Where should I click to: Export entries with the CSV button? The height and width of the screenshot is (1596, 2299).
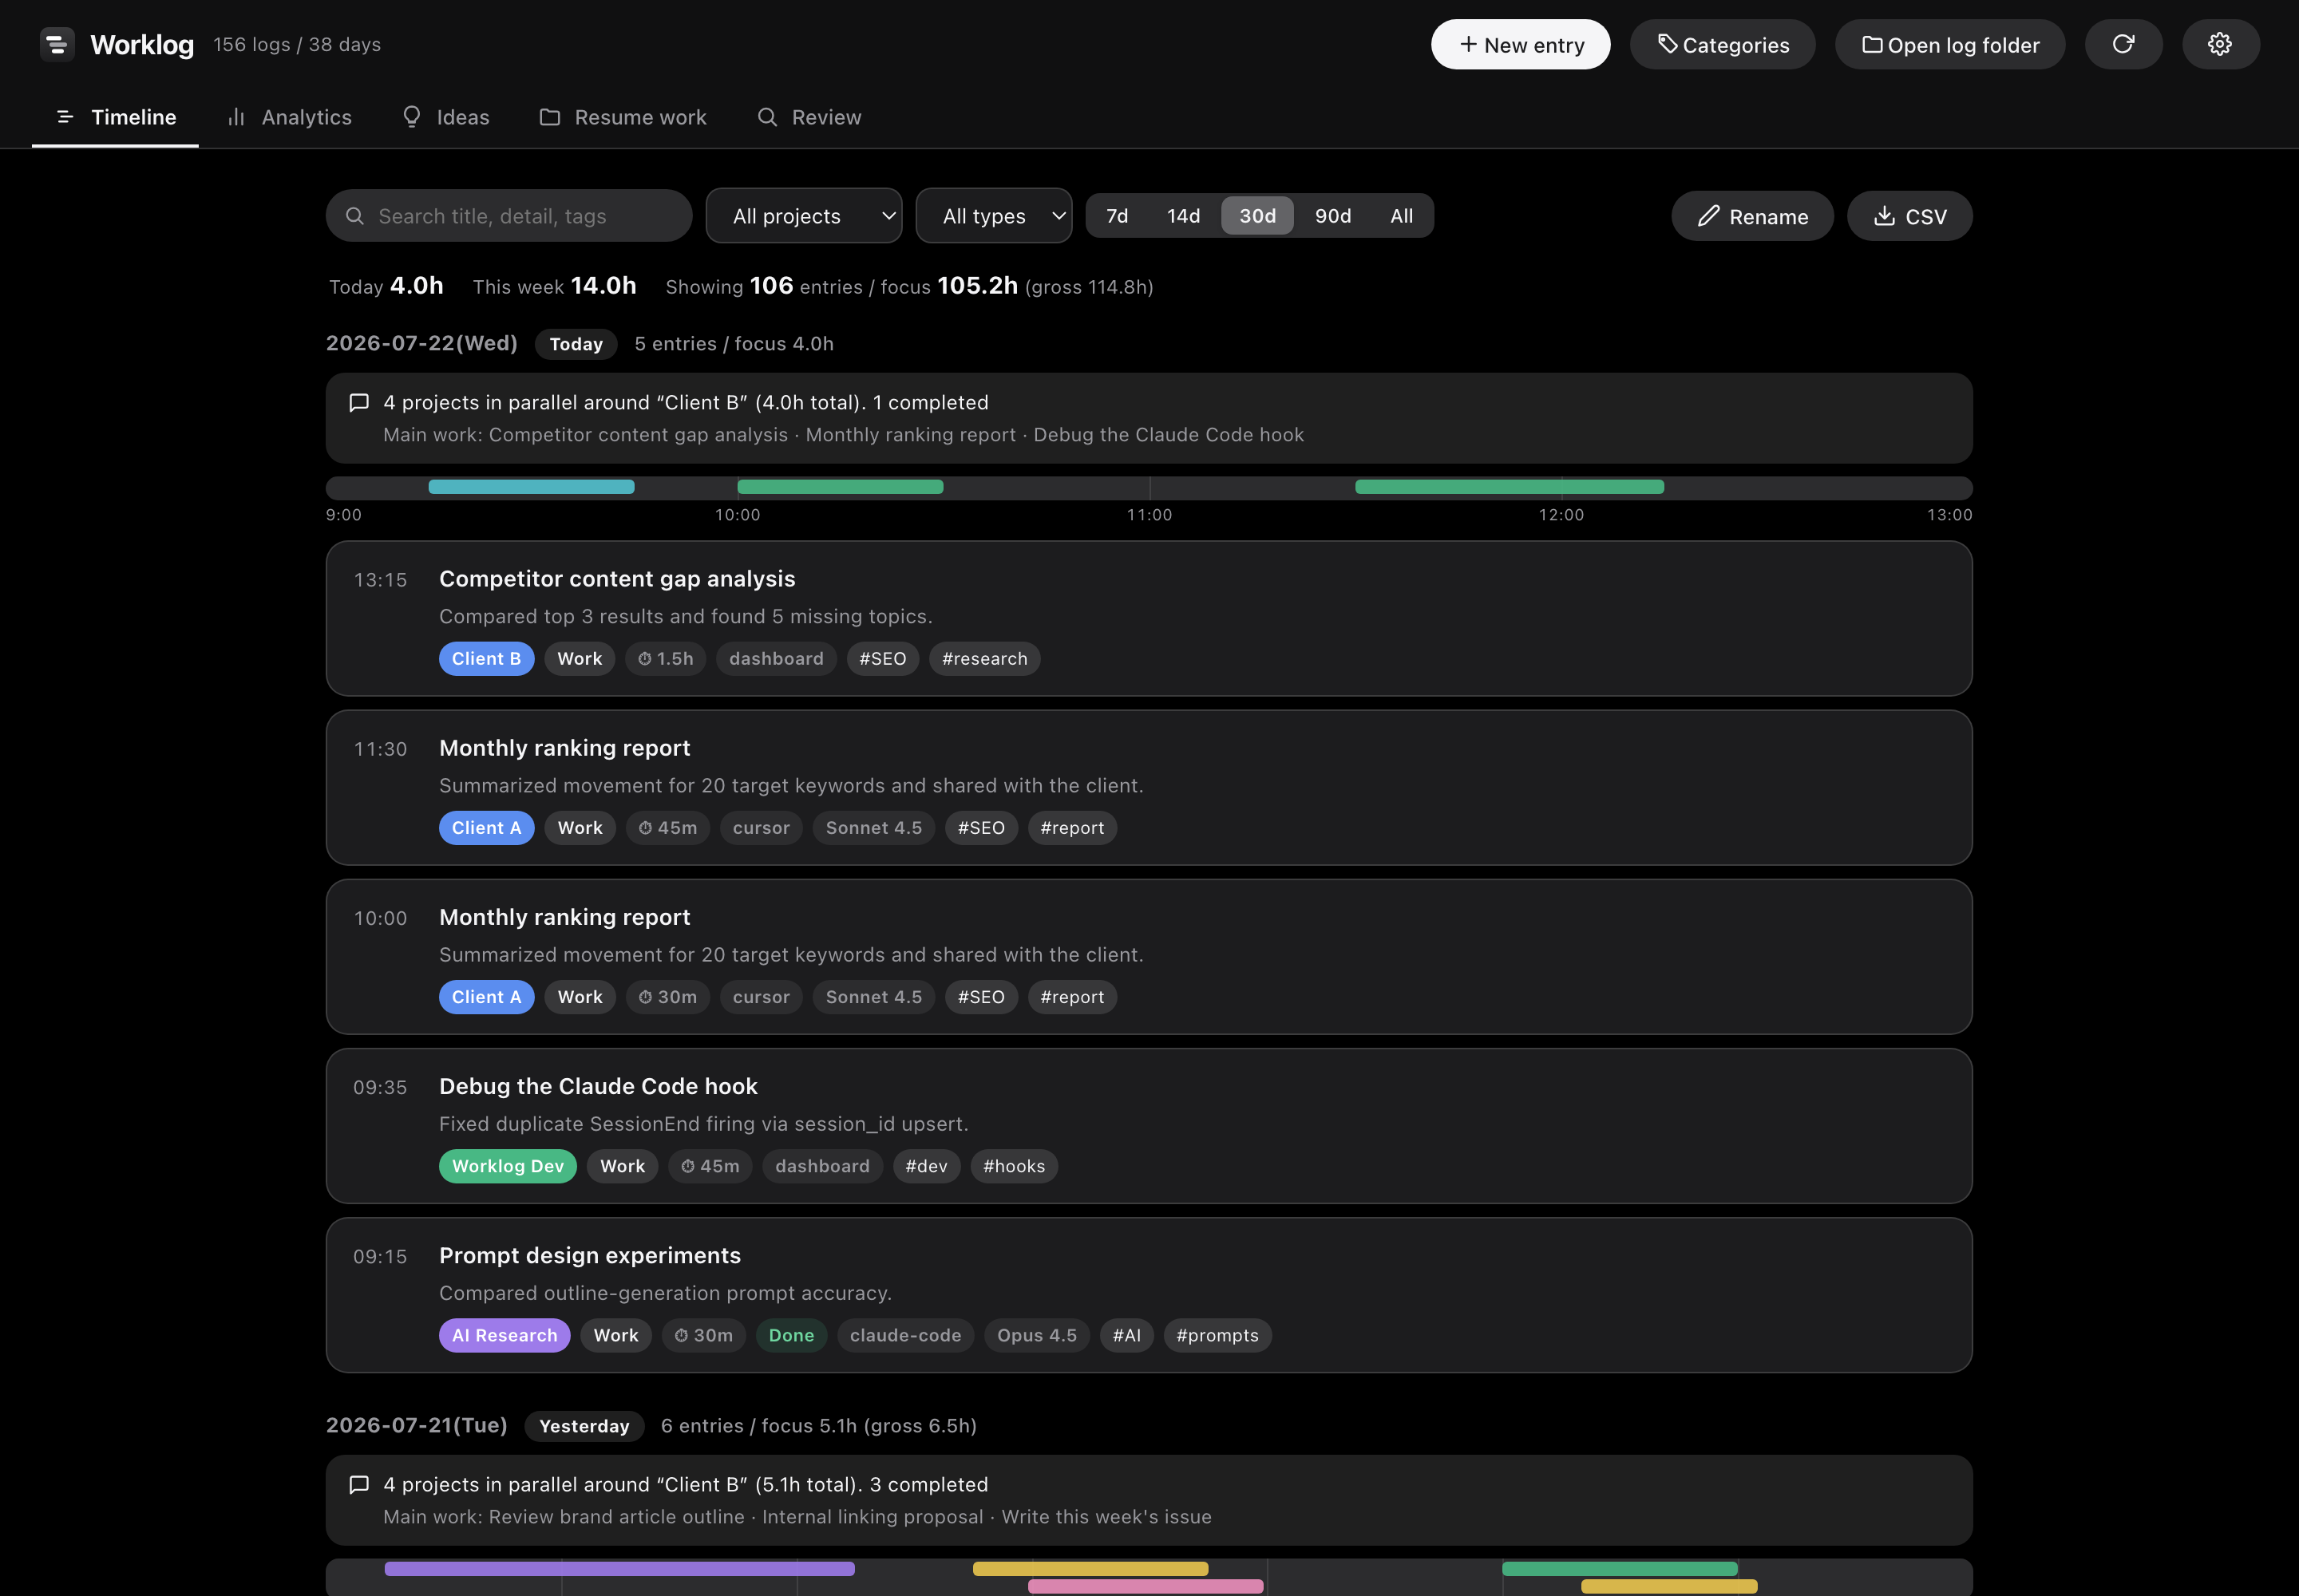[x=1909, y=216]
